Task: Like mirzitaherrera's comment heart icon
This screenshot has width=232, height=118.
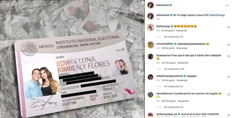Action: pyautogui.click(x=229, y=94)
